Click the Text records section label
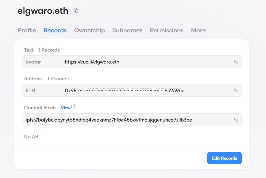266x178 pixels. pyautogui.click(x=29, y=50)
